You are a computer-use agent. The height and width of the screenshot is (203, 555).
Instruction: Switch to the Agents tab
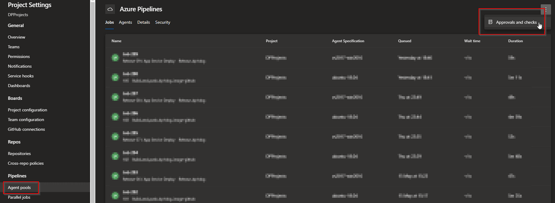click(x=125, y=22)
